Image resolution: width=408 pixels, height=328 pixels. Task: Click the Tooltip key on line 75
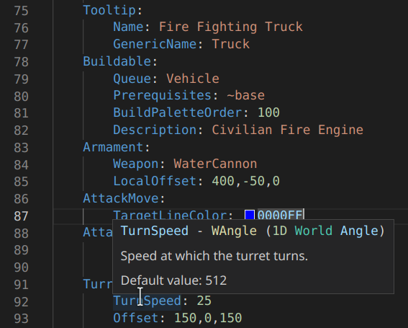pyautogui.click(x=109, y=11)
